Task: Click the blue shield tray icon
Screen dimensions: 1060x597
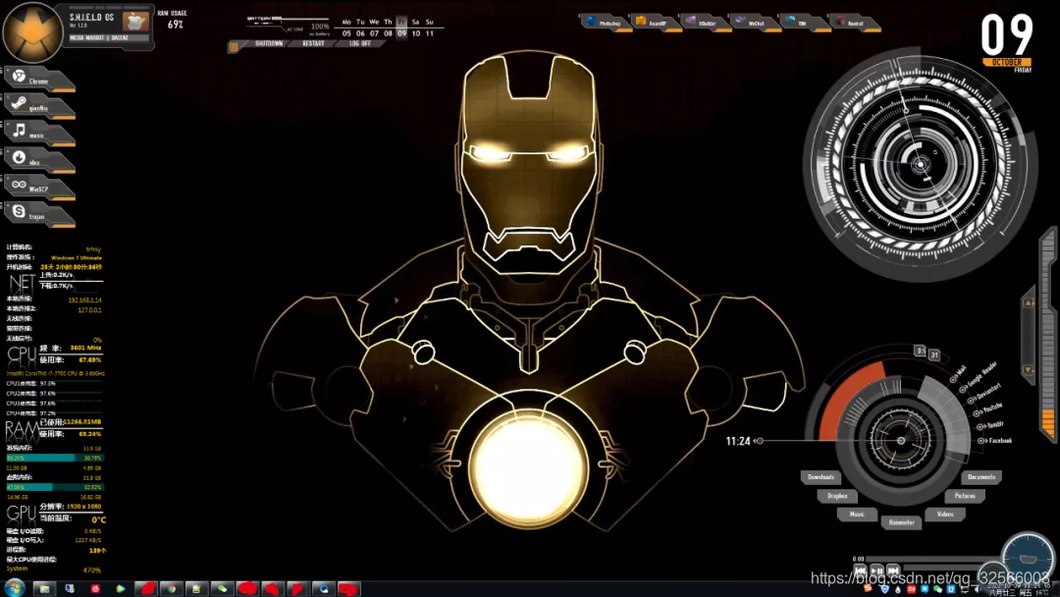Action: (x=885, y=589)
